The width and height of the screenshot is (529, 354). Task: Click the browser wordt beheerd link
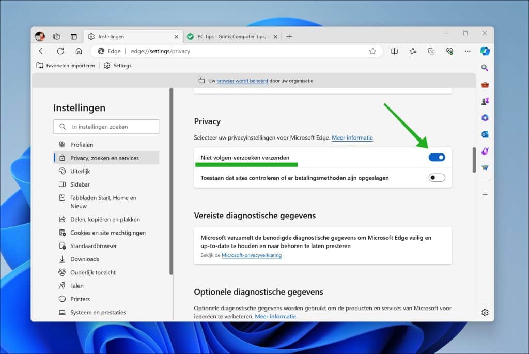(242, 81)
